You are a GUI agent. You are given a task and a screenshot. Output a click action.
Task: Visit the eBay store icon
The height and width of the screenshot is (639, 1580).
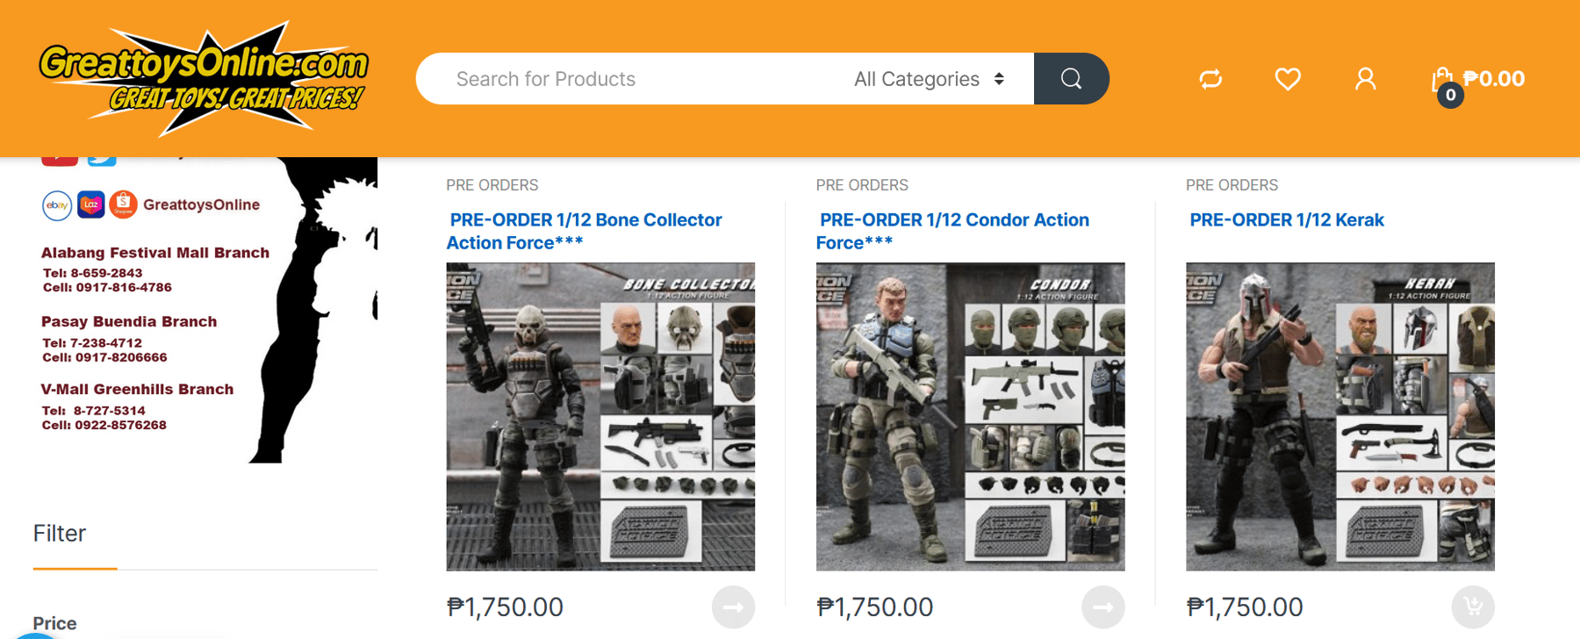point(55,204)
